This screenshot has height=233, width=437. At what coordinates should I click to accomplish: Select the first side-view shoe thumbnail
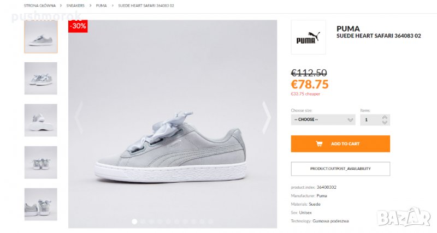[41, 37]
